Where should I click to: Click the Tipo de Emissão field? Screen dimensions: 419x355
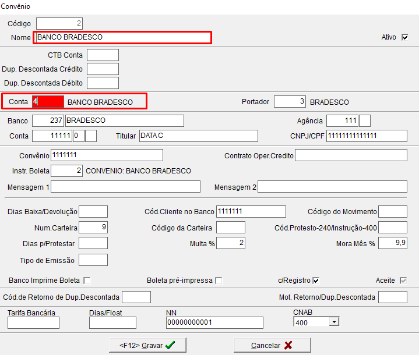coord(93,260)
